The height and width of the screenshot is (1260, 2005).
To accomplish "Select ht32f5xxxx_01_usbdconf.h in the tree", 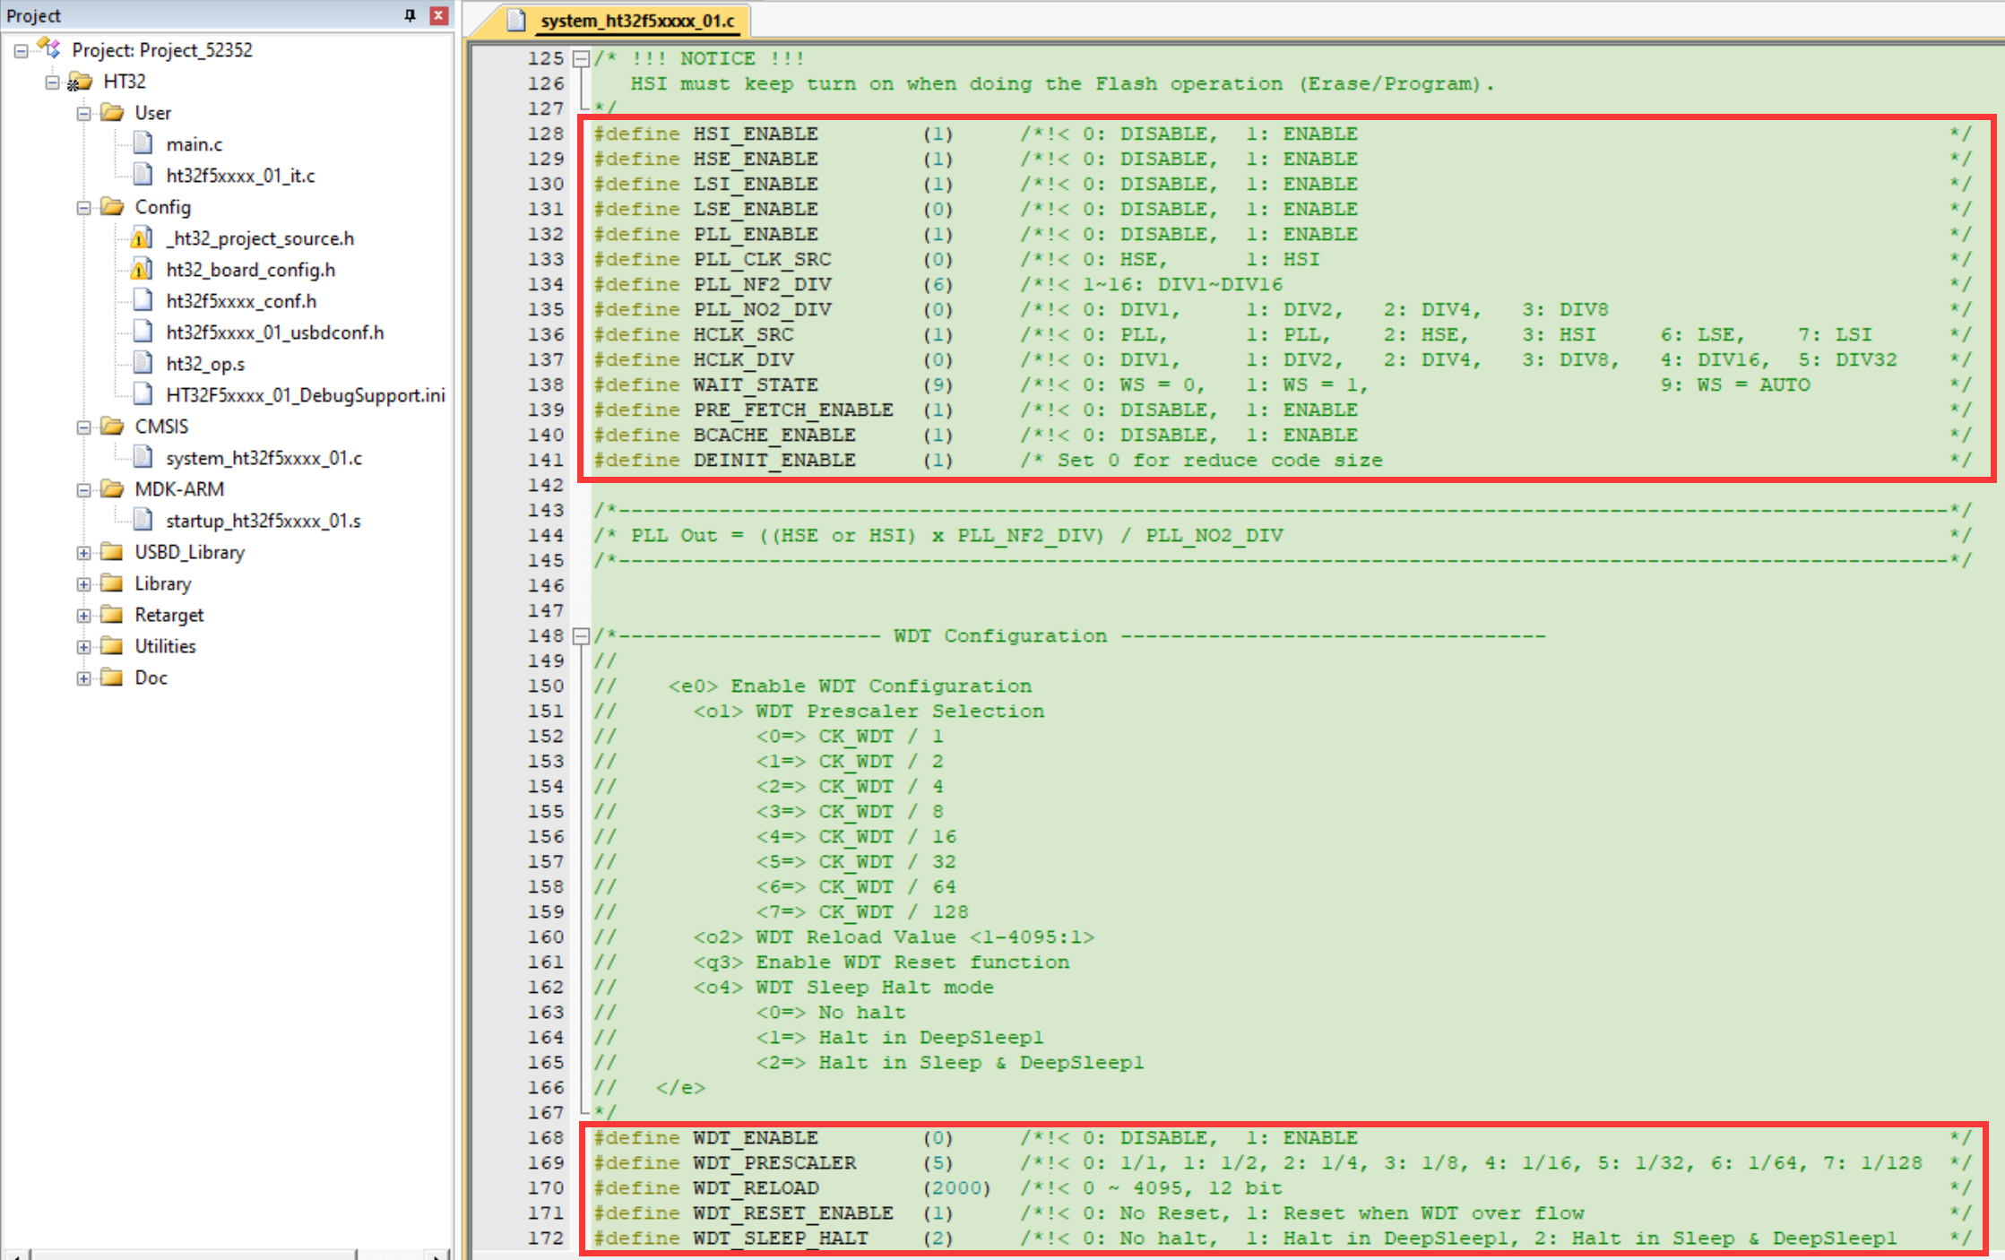I will 274,332.
